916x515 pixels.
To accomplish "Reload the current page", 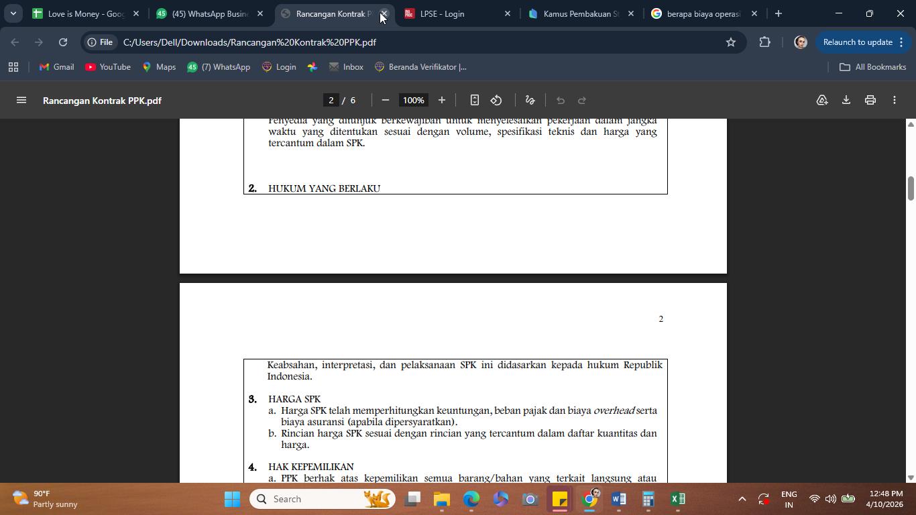I will pos(63,42).
